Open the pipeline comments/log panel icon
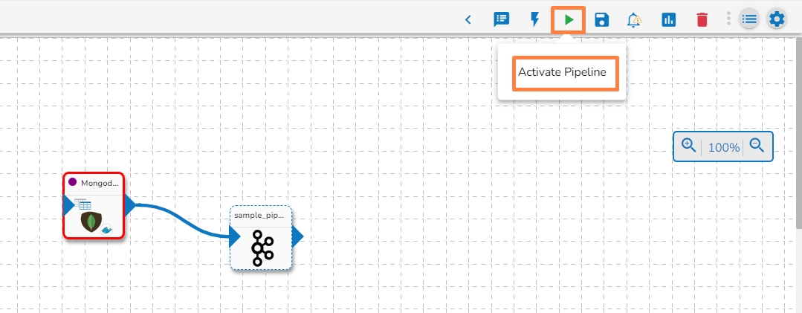Image resolution: width=802 pixels, height=313 pixels. (501, 20)
